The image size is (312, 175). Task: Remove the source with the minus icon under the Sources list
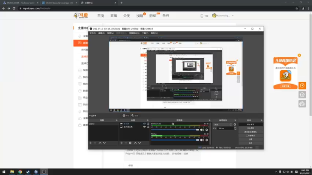(x=126, y=143)
